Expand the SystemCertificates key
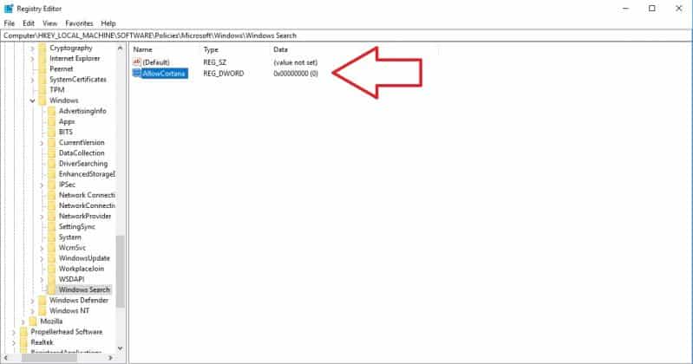This screenshot has width=693, height=364. pos(32,80)
